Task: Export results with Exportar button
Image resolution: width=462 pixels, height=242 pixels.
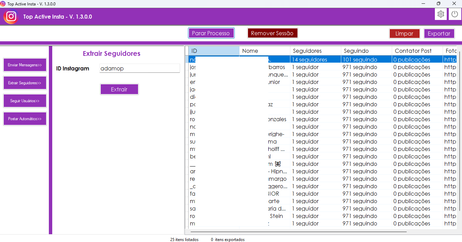Action: tap(439, 34)
